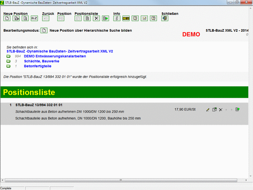Viewport: 253px width, 190px height.
Task: Duplicate position 1 with the row's copy icon
Action: click(214, 110)
